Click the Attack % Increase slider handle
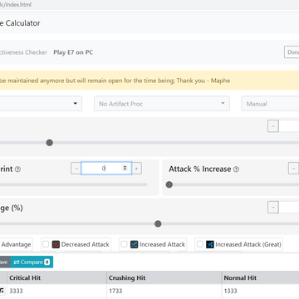This screenshot has height=299, width=299. (169, 184)
